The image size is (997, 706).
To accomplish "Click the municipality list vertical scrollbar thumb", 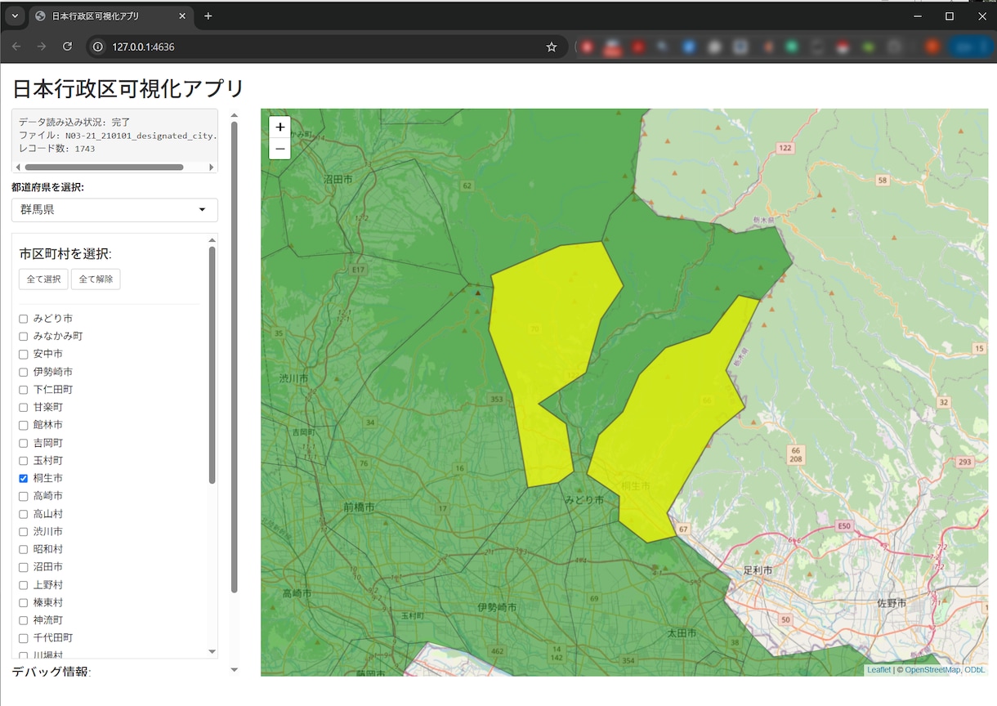I will click(212, 364).
